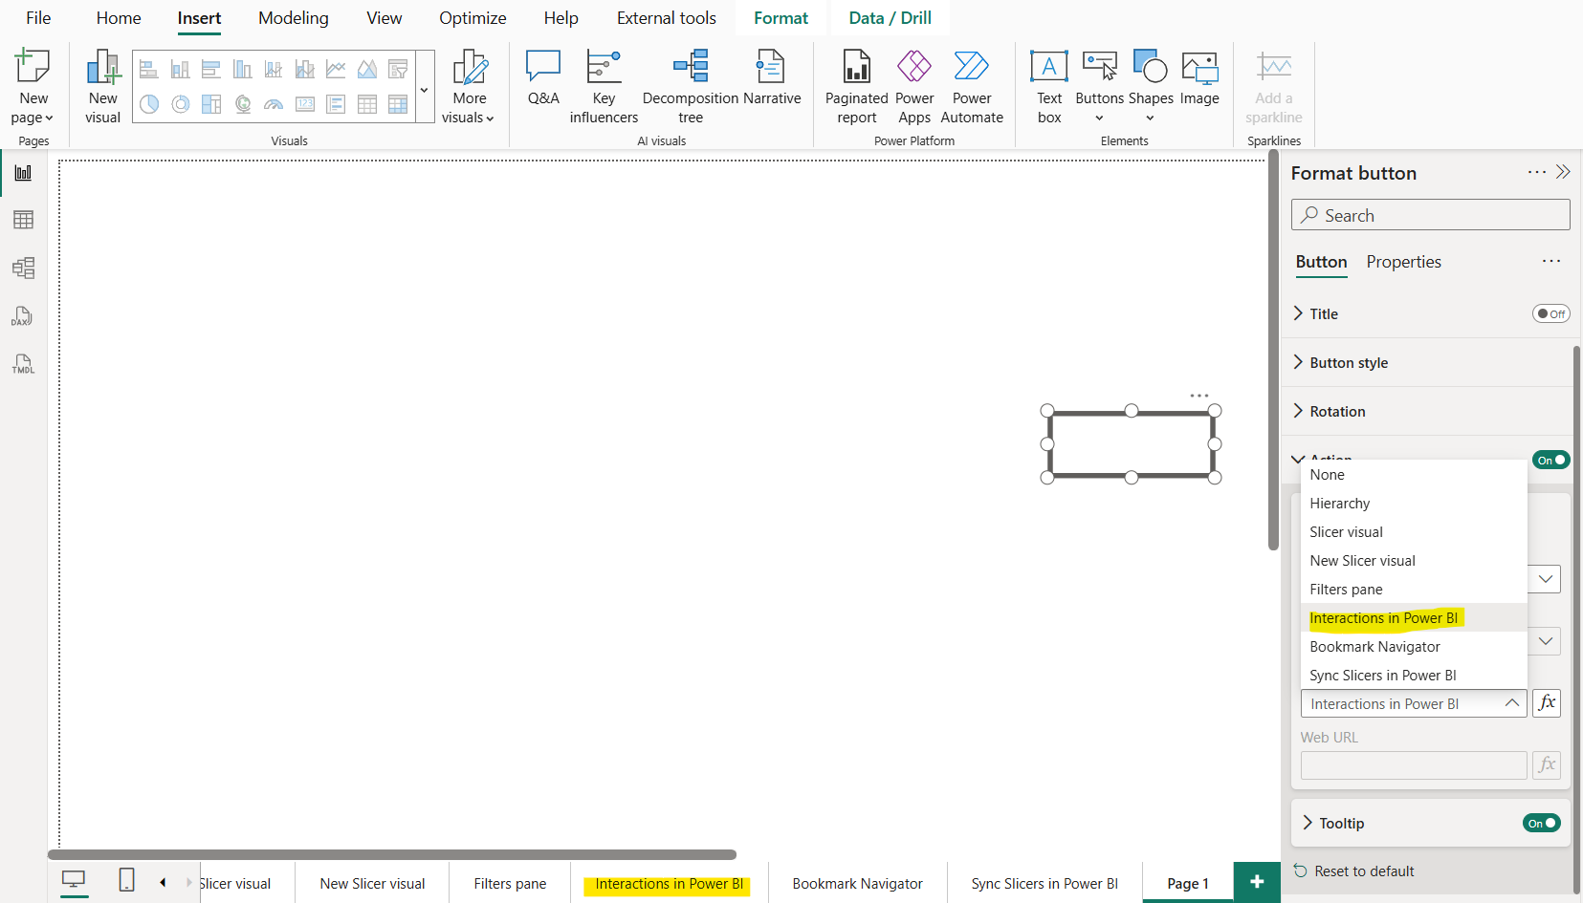Switch to the Modeling ribbon tab
Viewport: 1583px width, 903px height.
293,17
